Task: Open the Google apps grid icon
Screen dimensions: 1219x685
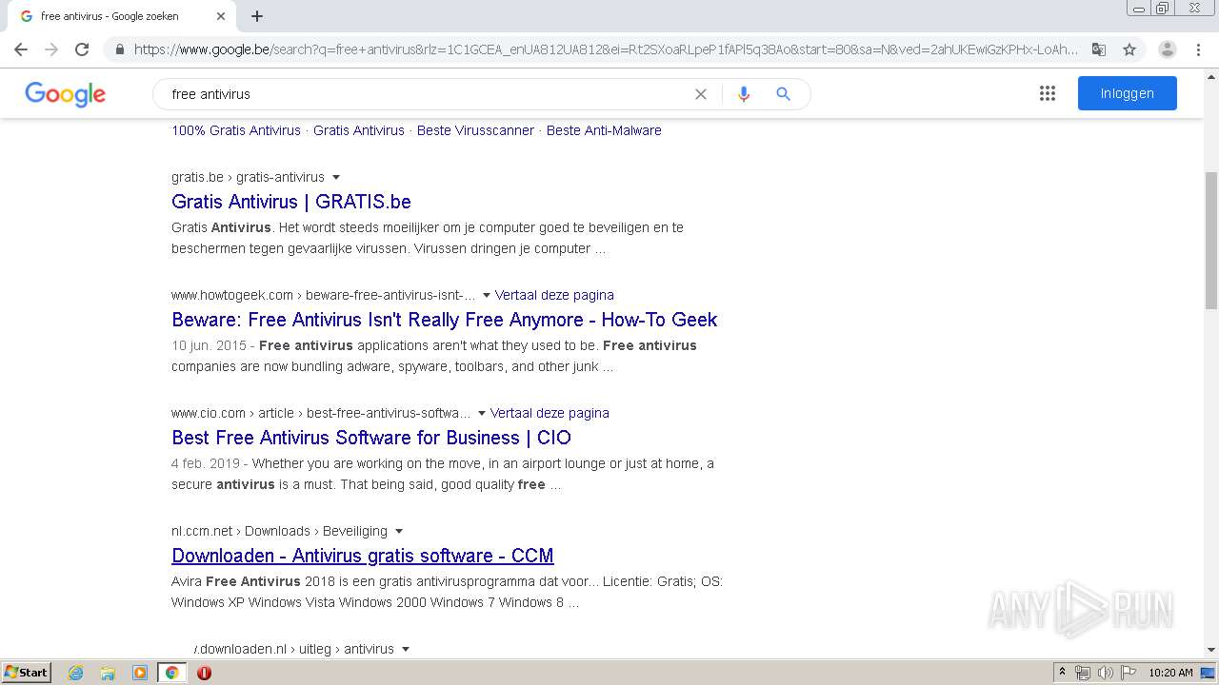Action: coord(1048,93)
